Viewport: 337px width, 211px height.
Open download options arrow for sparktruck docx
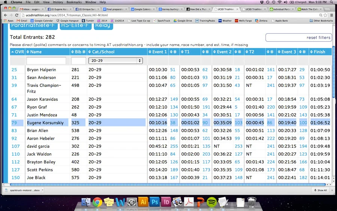point(43,190)
